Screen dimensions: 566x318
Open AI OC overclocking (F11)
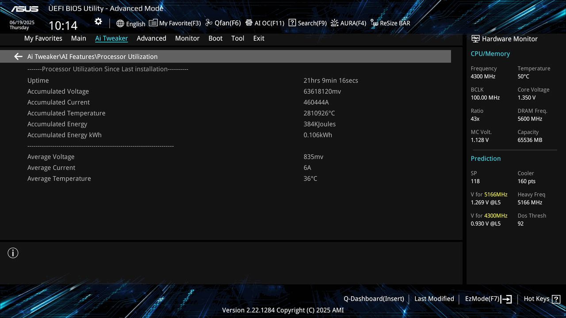pos(264,23)
